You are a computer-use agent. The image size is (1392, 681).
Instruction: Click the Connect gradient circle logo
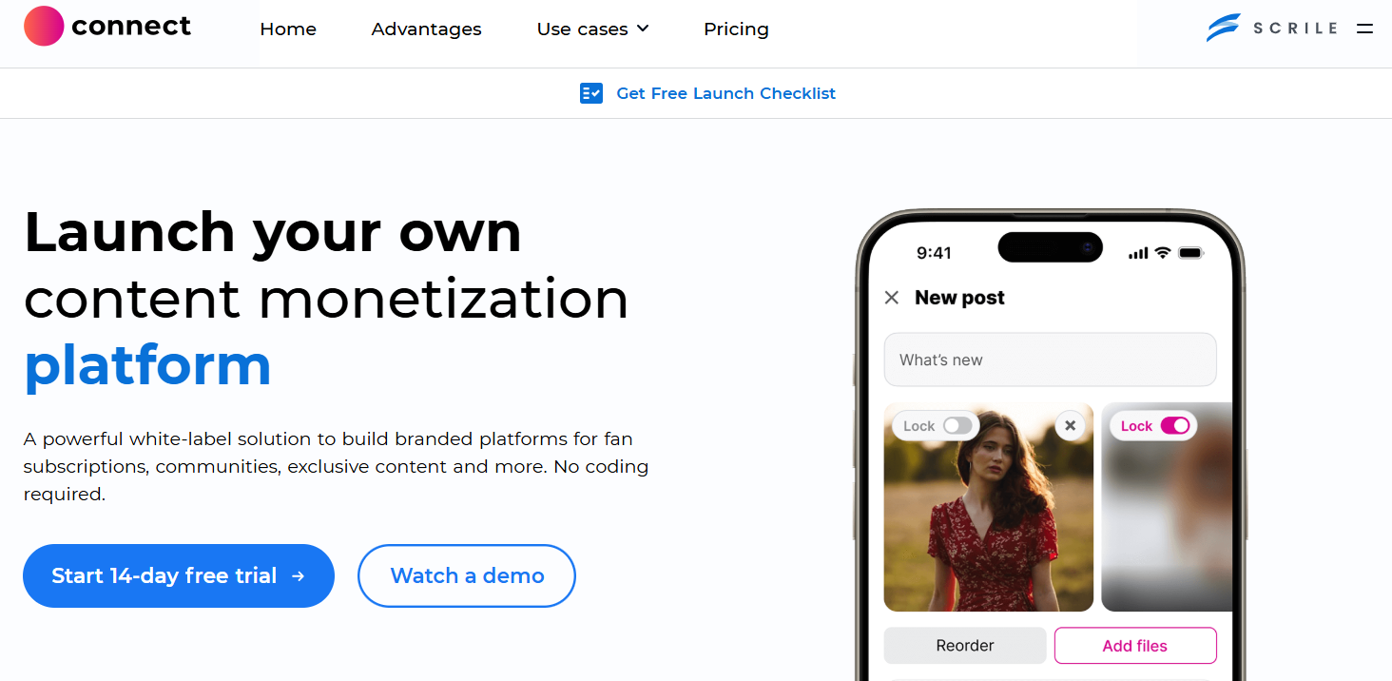coord(44,27)
